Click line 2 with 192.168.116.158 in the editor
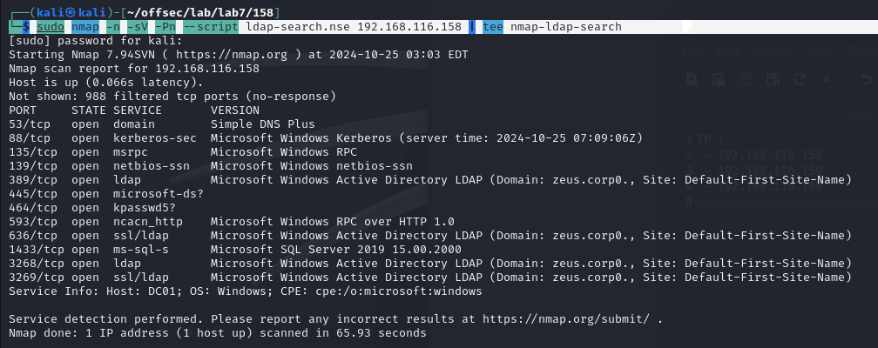The width and height of the screenshot is (878, 348). [754, 155]
